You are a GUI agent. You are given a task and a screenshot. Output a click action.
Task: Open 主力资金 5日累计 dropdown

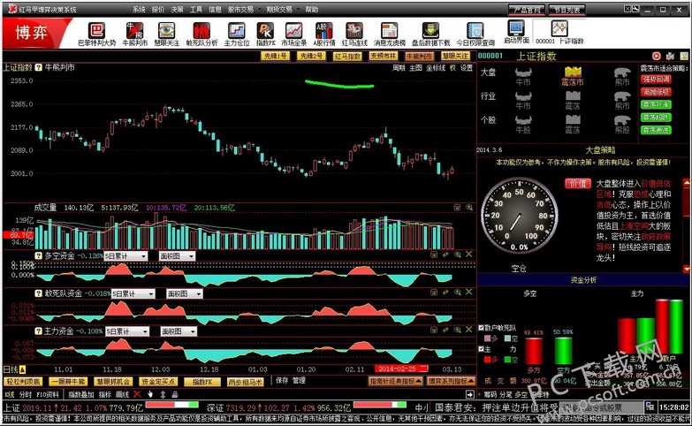127,331
